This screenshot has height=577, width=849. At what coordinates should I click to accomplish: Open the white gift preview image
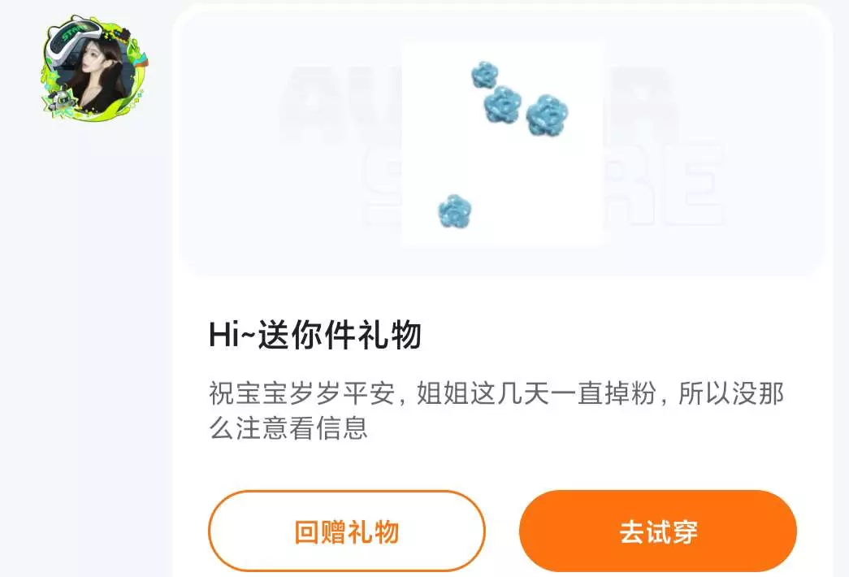(503, 142)
